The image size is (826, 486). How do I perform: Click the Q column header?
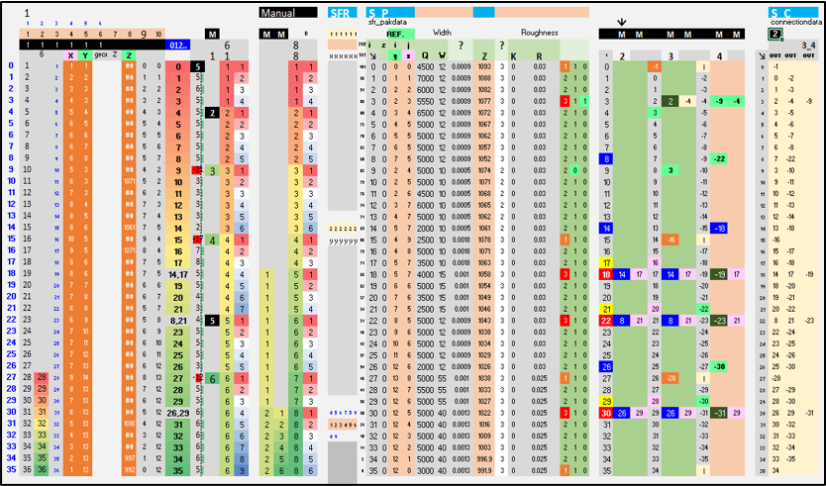pyautogui.click(x=425, y=55)
